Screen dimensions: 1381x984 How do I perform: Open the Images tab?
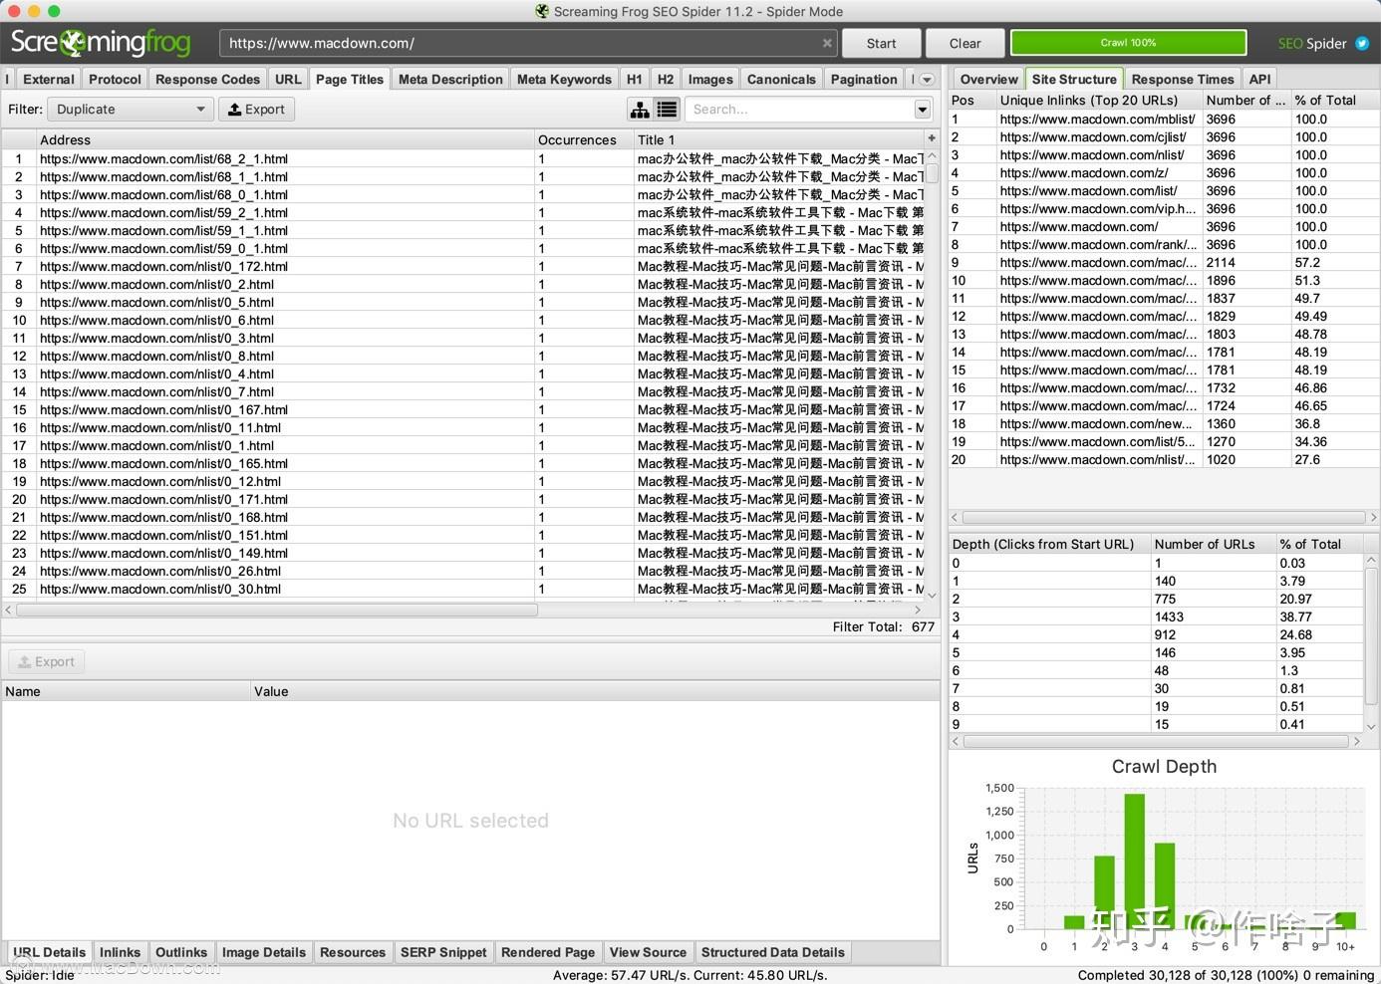(x=710, y=80)
